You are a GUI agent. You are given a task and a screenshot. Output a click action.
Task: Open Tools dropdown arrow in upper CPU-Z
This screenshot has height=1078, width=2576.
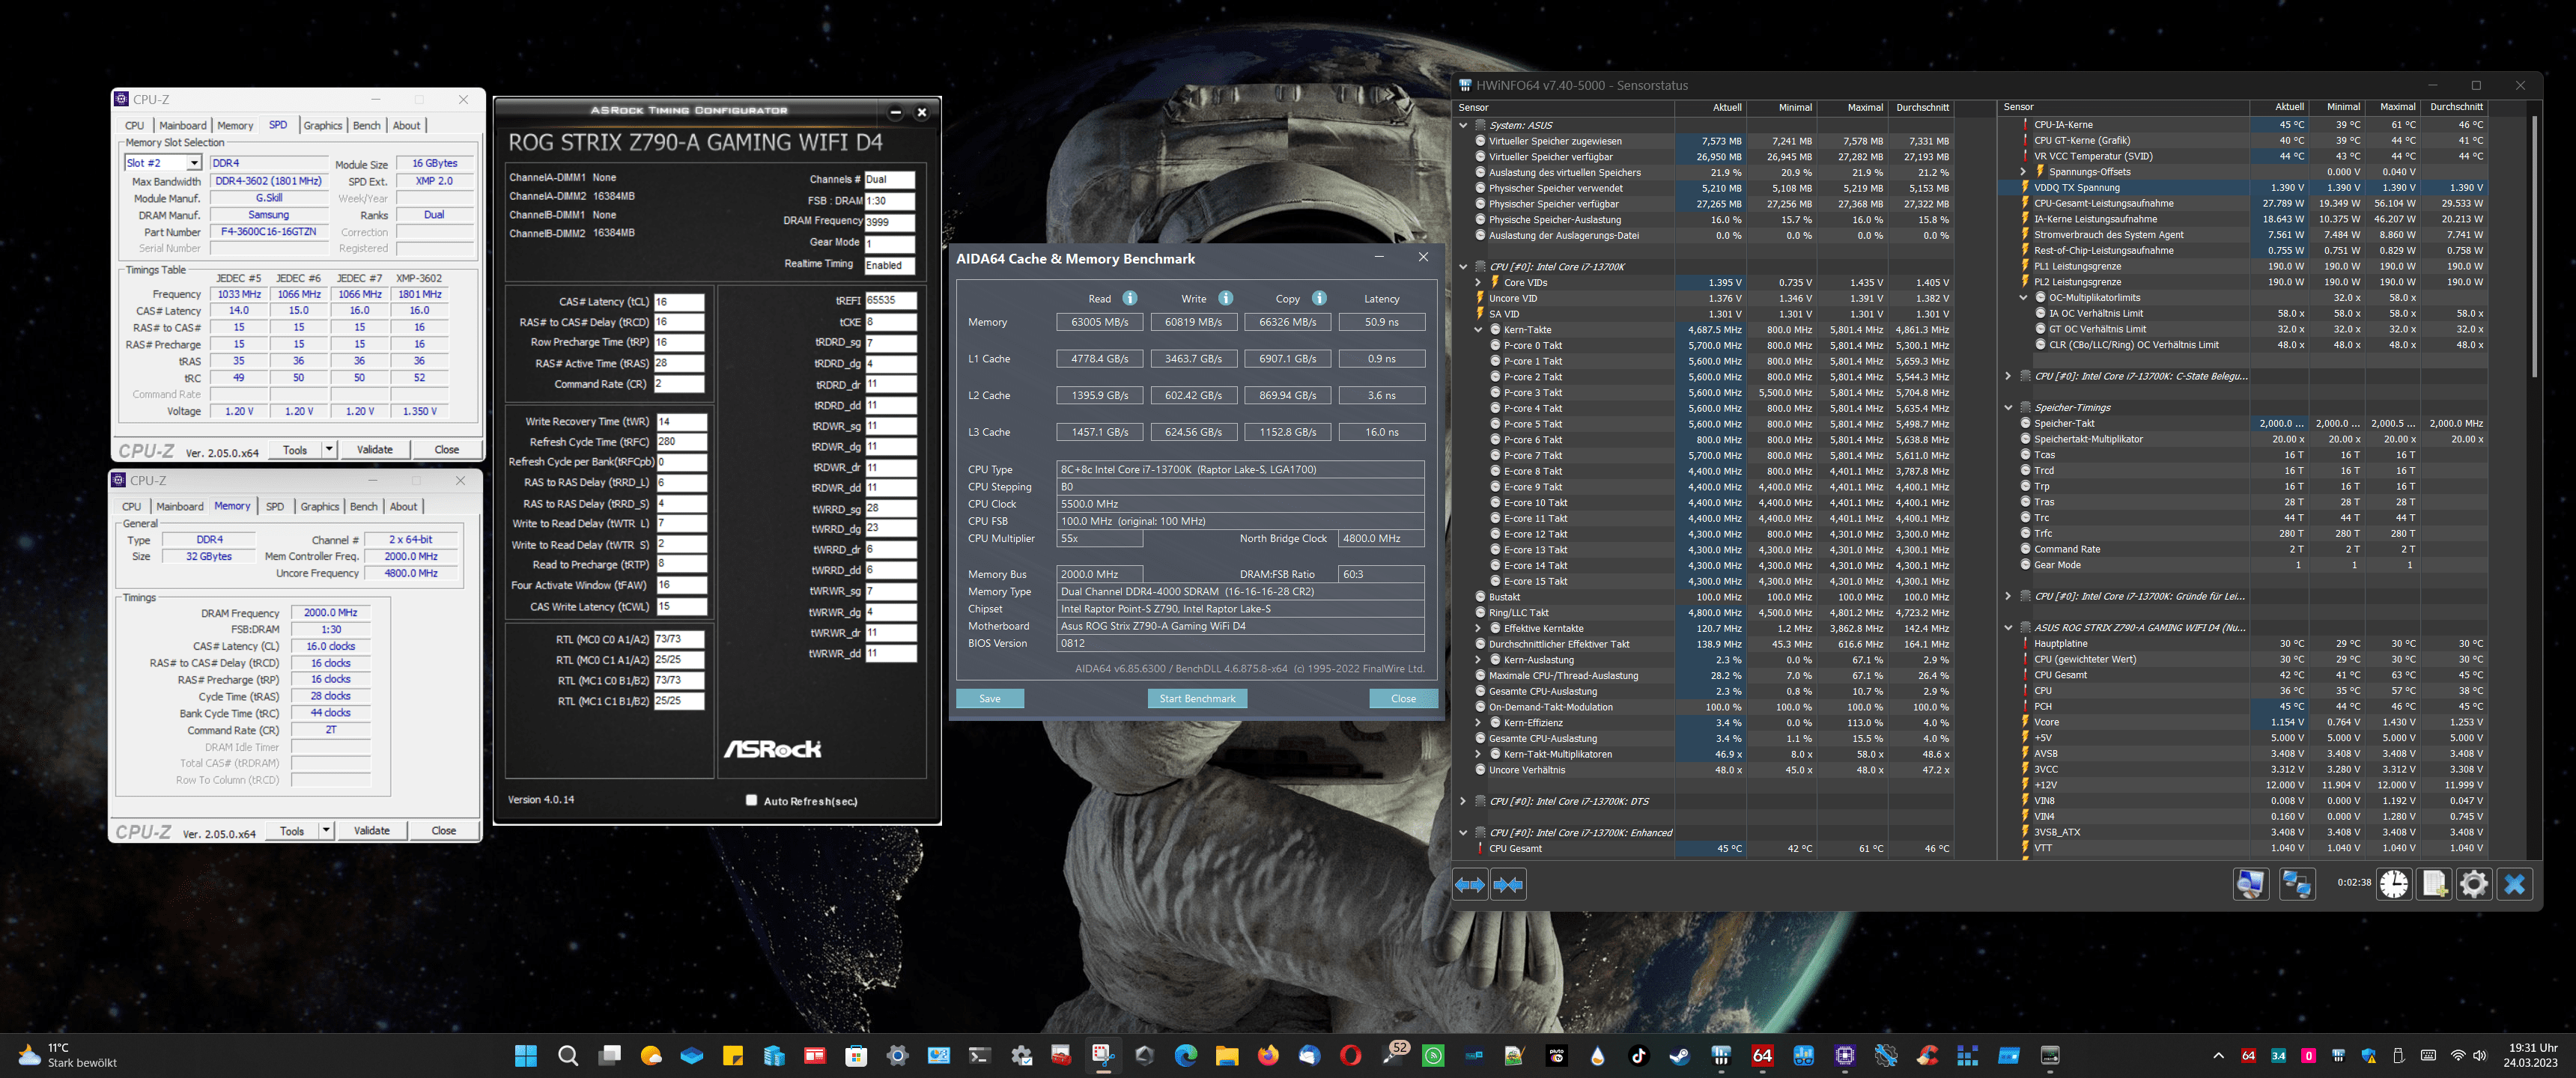[x=329, y=449]
